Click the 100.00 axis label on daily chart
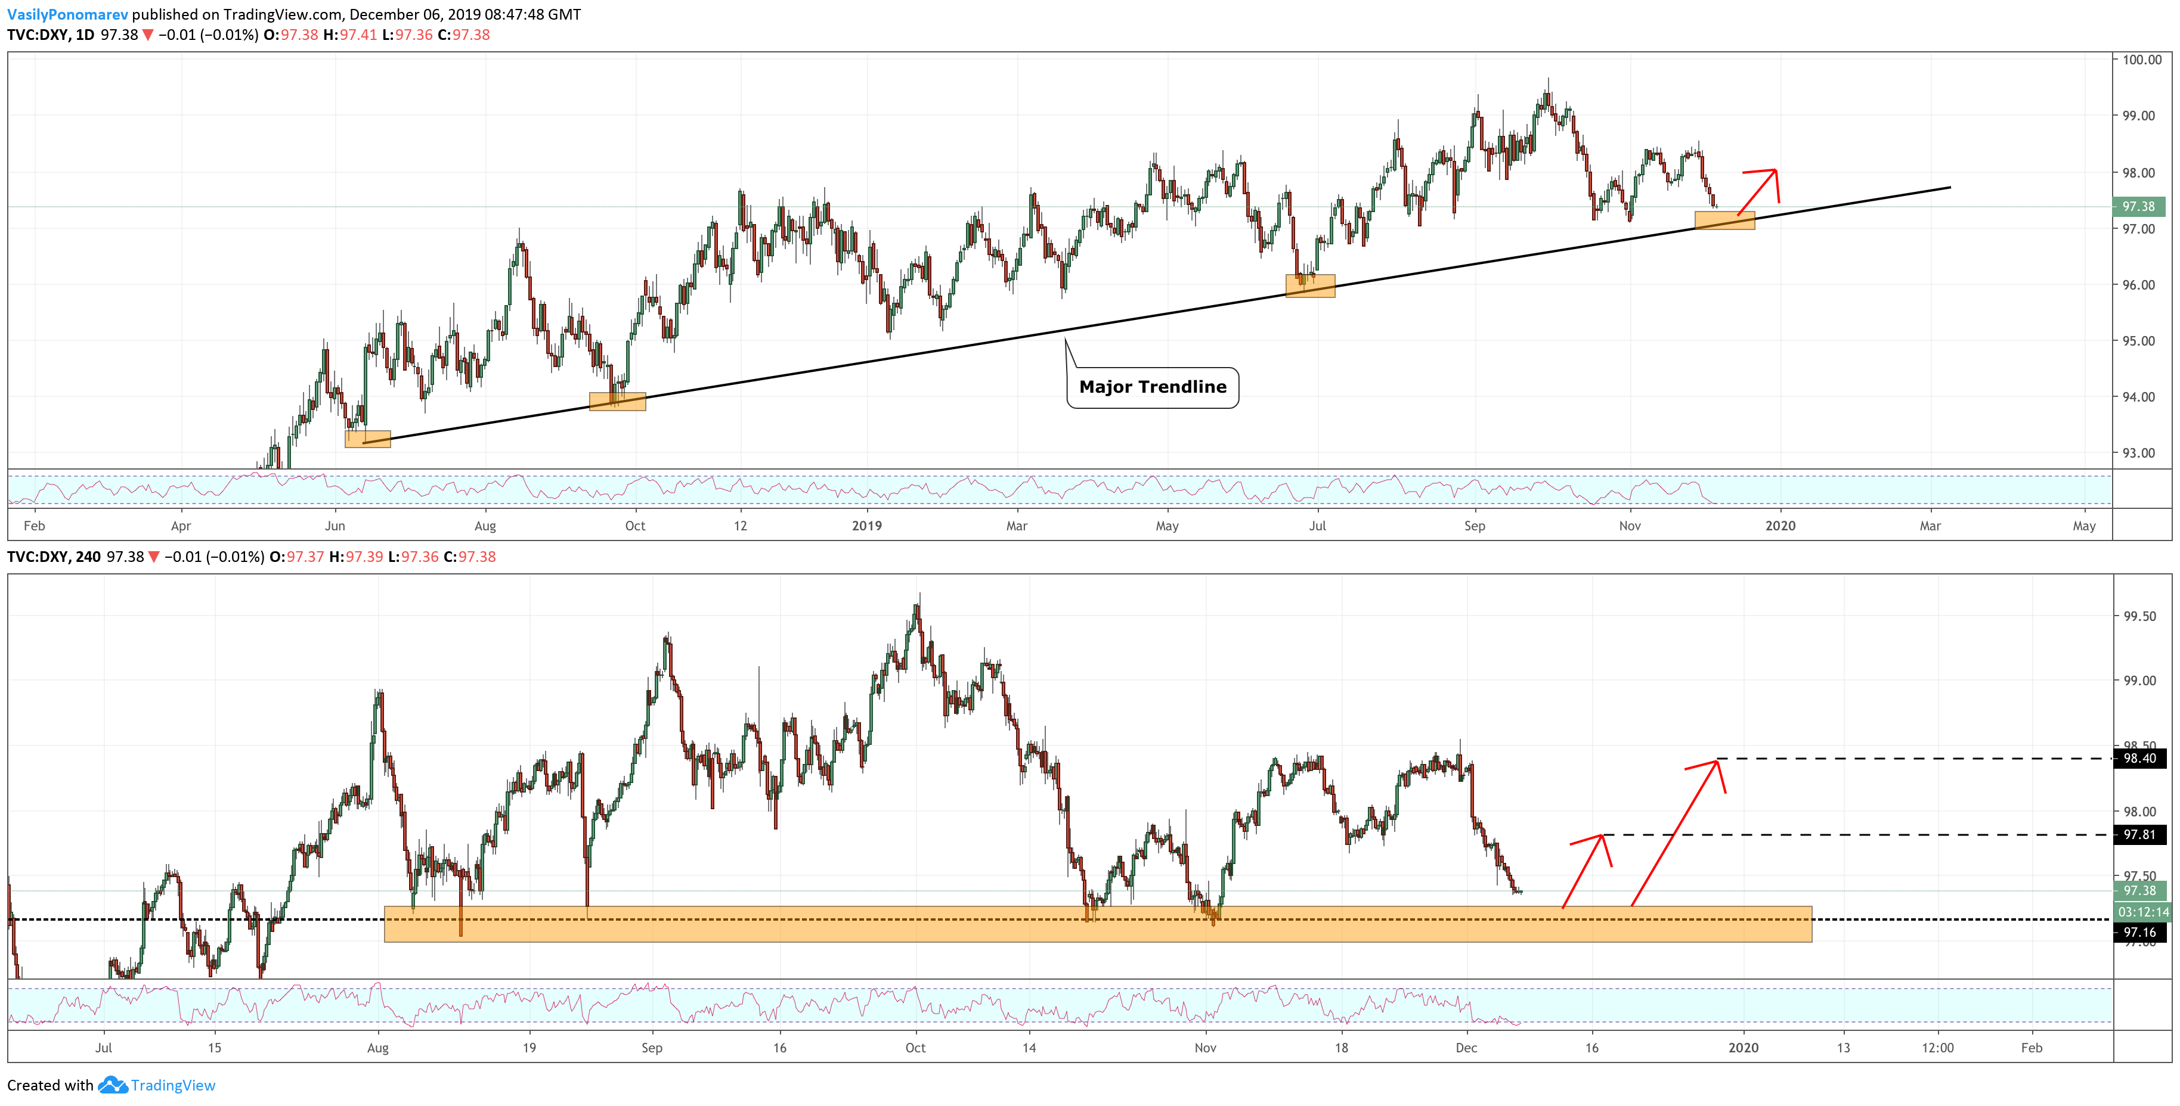2180x1106 pixels. click(x=2142, y=59)
